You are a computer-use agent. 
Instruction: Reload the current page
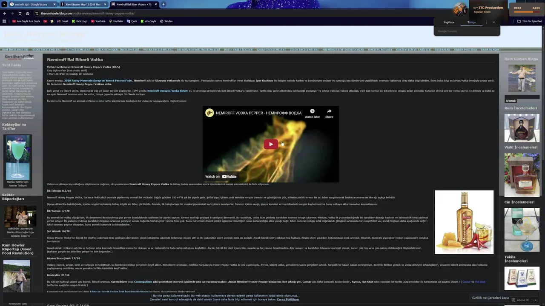(20, 13)
